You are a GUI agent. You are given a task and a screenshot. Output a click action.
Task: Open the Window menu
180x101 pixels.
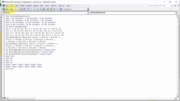point(62,6)
